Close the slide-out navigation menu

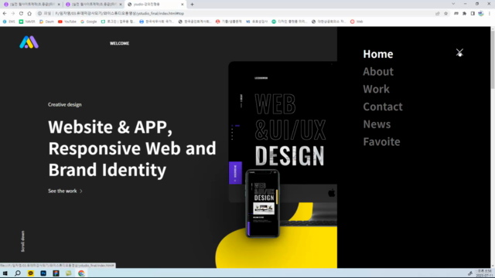459,53
